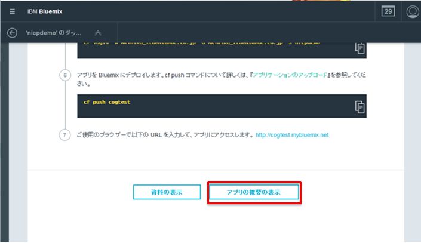
Task: Copy the 'cf push cogtest' command
Action: coord(359,106)
